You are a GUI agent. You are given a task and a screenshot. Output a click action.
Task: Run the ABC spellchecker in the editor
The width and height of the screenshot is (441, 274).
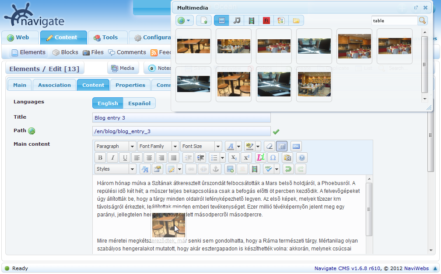(268, 168)
